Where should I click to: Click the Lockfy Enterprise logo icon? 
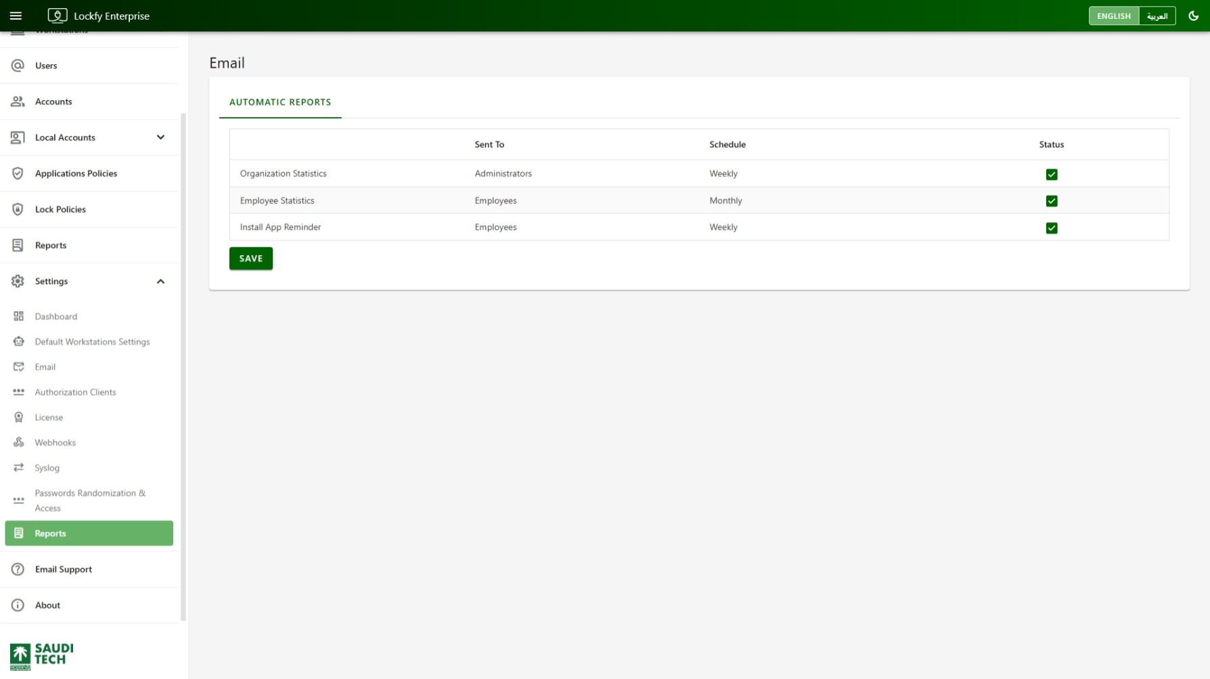pos(58,16)
